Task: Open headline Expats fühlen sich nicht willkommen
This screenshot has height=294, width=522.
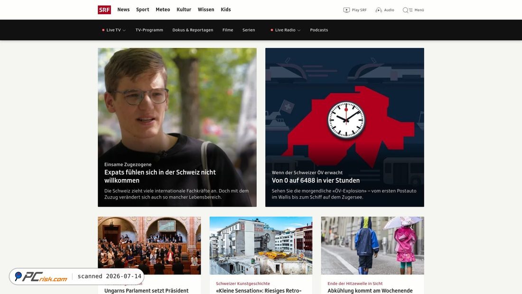Action: coord(160,176)
